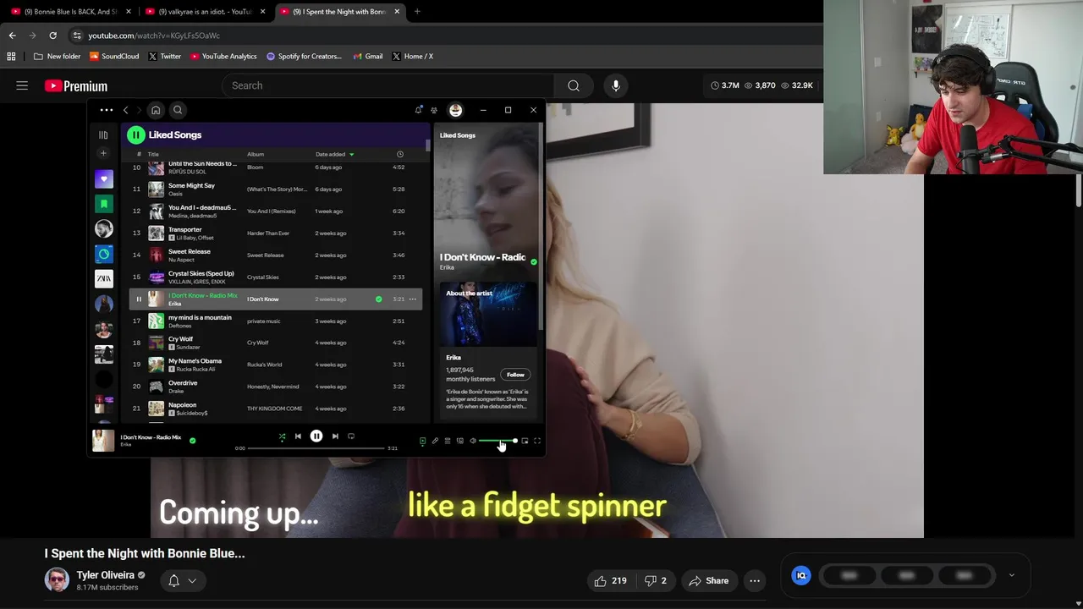Open Spotify miniplayer
This screenshot has width=1083, height=609.
525,441
